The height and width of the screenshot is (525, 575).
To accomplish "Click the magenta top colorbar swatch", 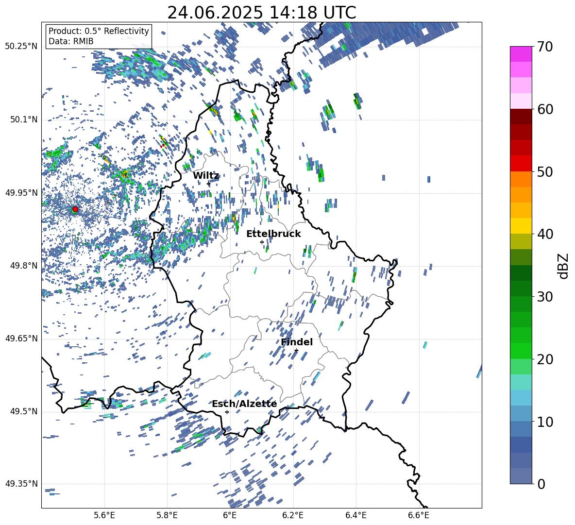I will pyautogui.click(x=521, y=54).
